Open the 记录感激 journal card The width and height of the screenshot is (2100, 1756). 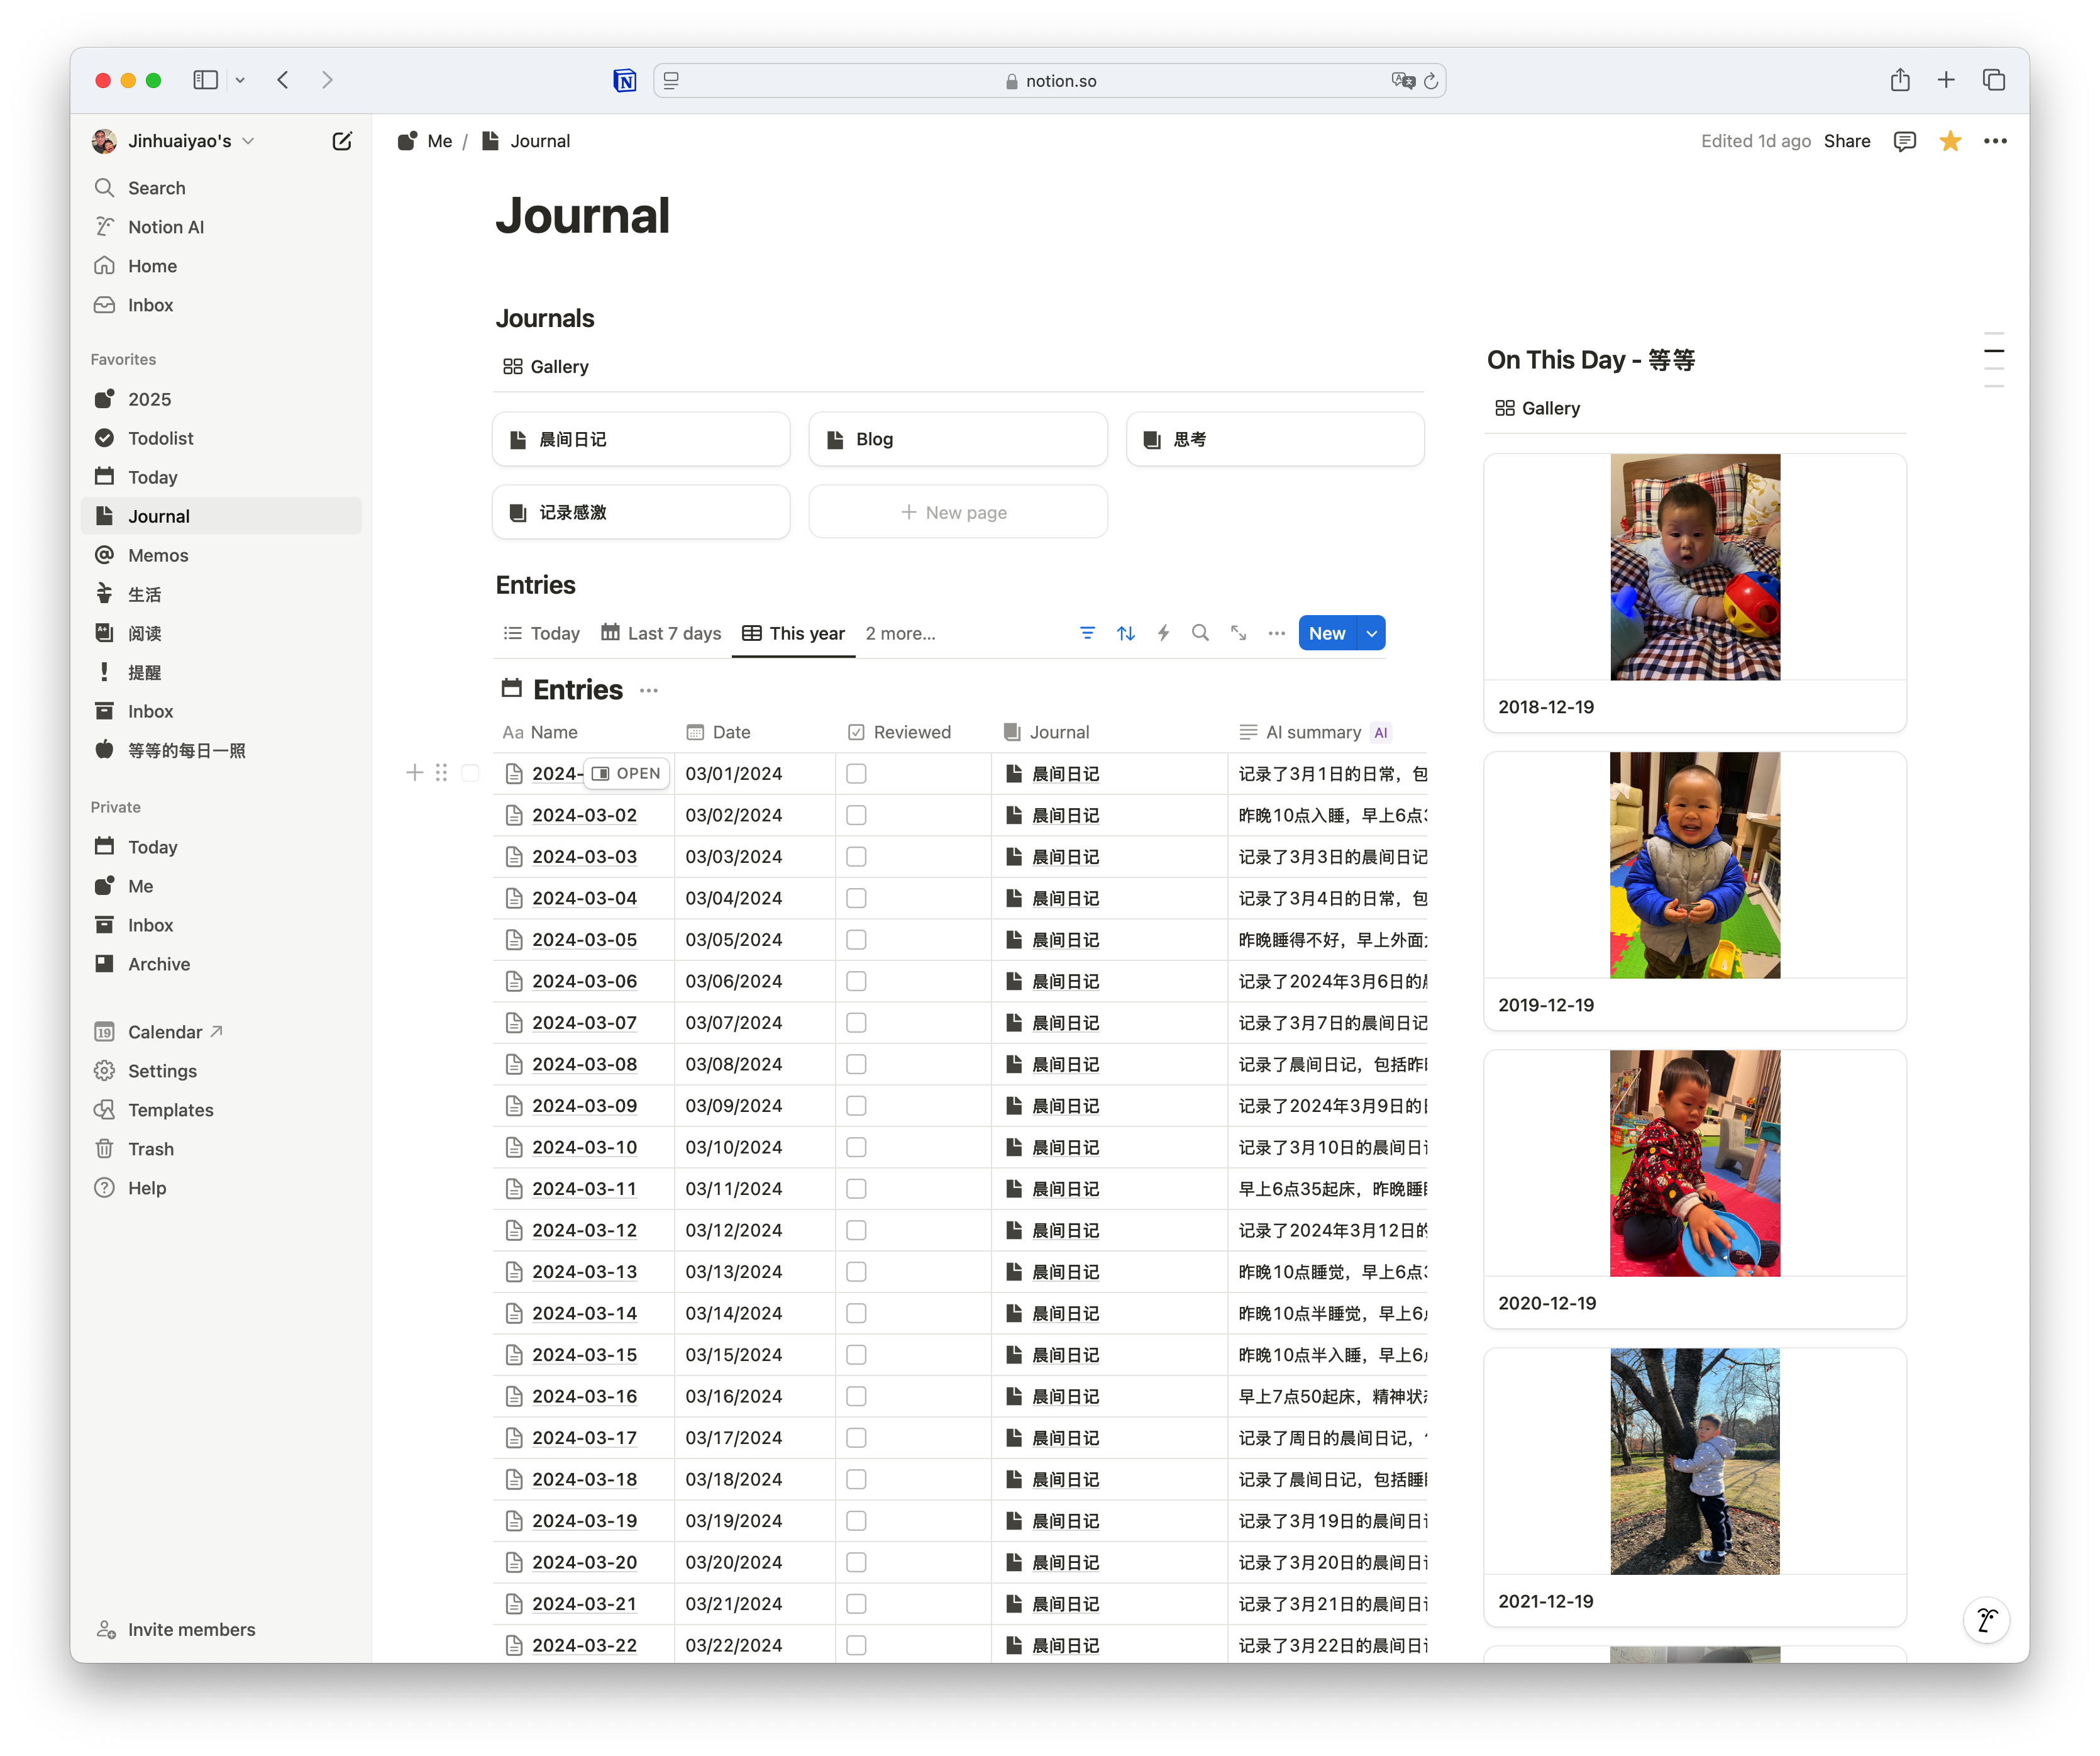coord(641,513)
